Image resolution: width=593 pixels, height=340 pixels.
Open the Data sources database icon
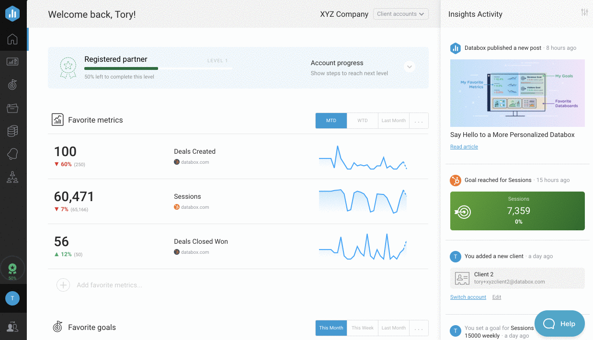(x=12, y=131)
